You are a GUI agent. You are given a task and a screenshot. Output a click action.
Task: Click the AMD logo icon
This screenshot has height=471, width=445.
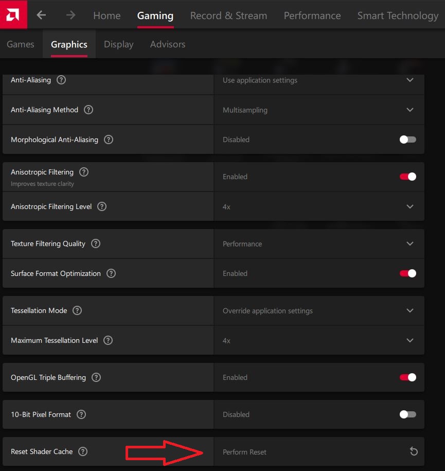[13, 14]
